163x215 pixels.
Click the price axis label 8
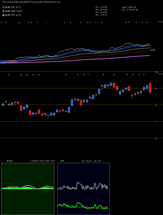tap(156, 106)
